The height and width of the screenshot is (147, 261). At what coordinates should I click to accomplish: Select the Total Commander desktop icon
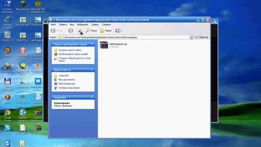(7, 84)
